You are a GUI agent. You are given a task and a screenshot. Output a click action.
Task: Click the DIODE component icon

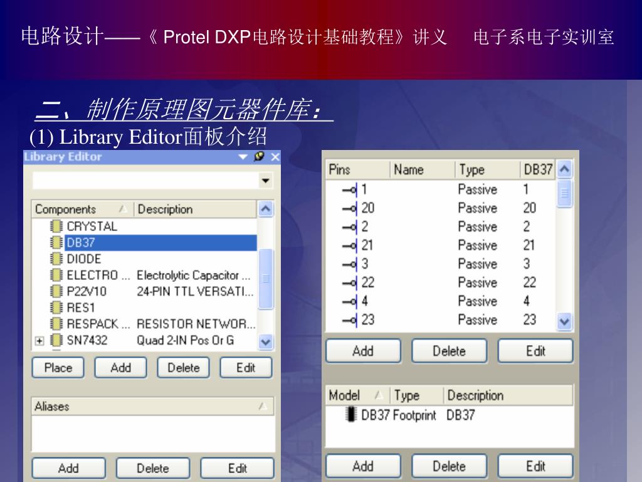pos(56,259)
